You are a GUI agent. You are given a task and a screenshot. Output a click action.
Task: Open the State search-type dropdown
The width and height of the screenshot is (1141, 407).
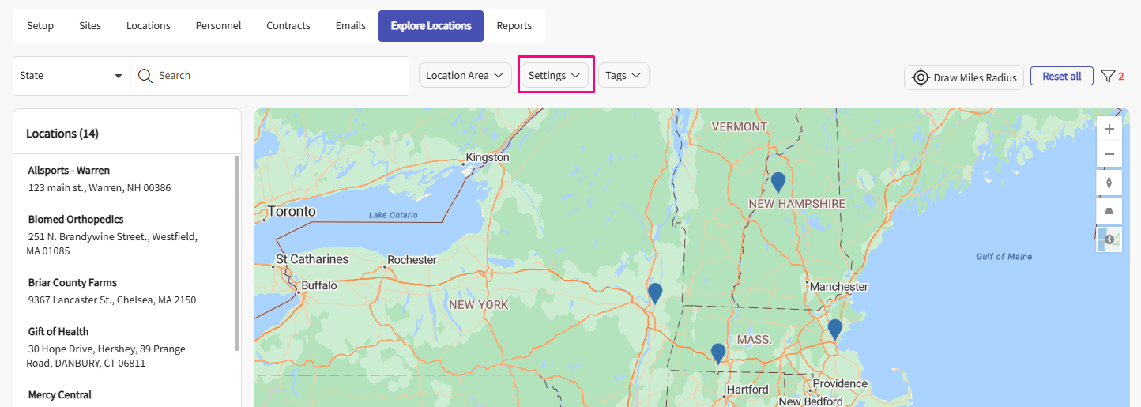[71, 76]
